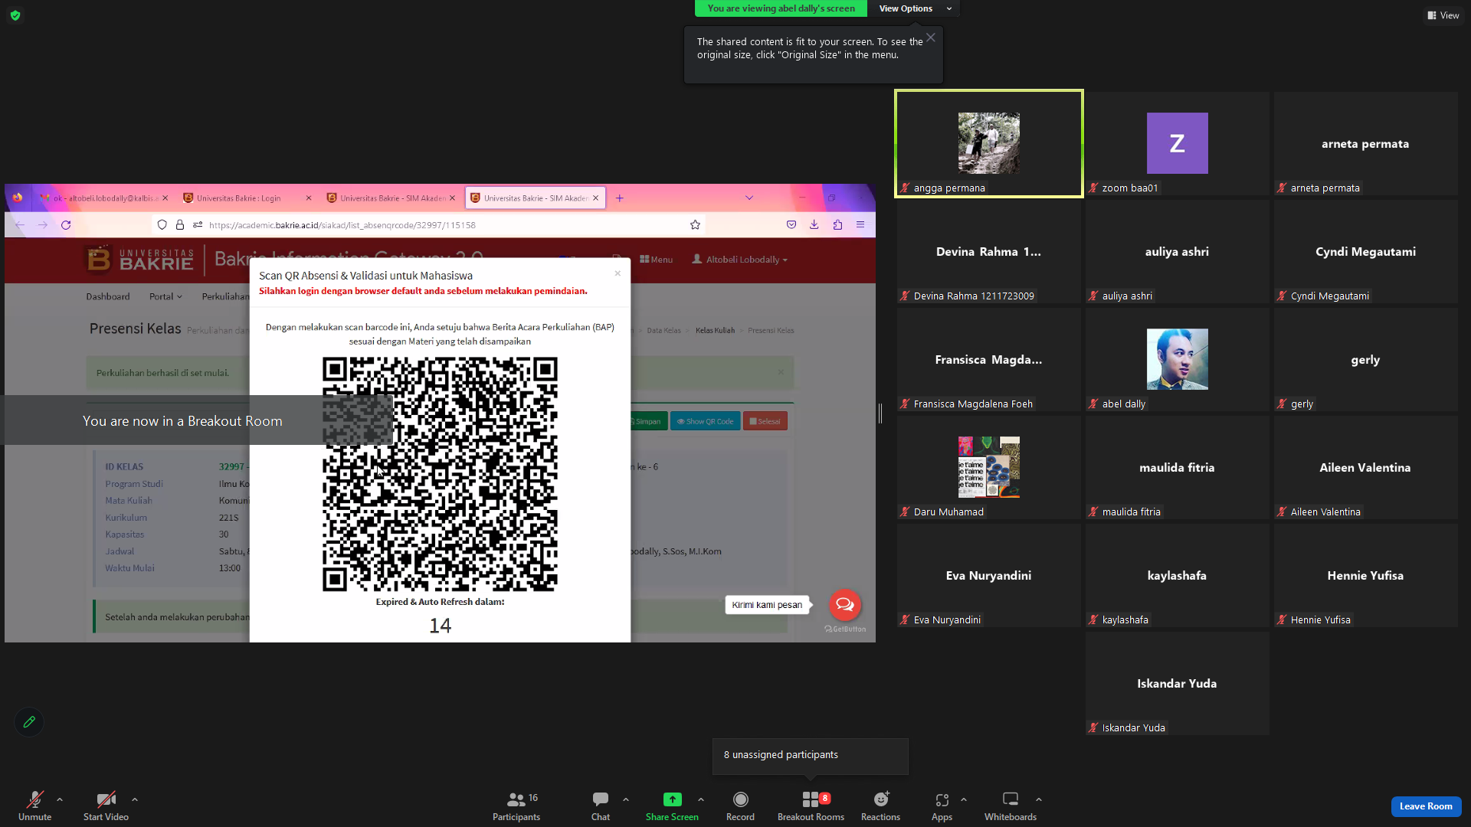
Task: Click the annotate pencil icon
Action: (29, 722)
